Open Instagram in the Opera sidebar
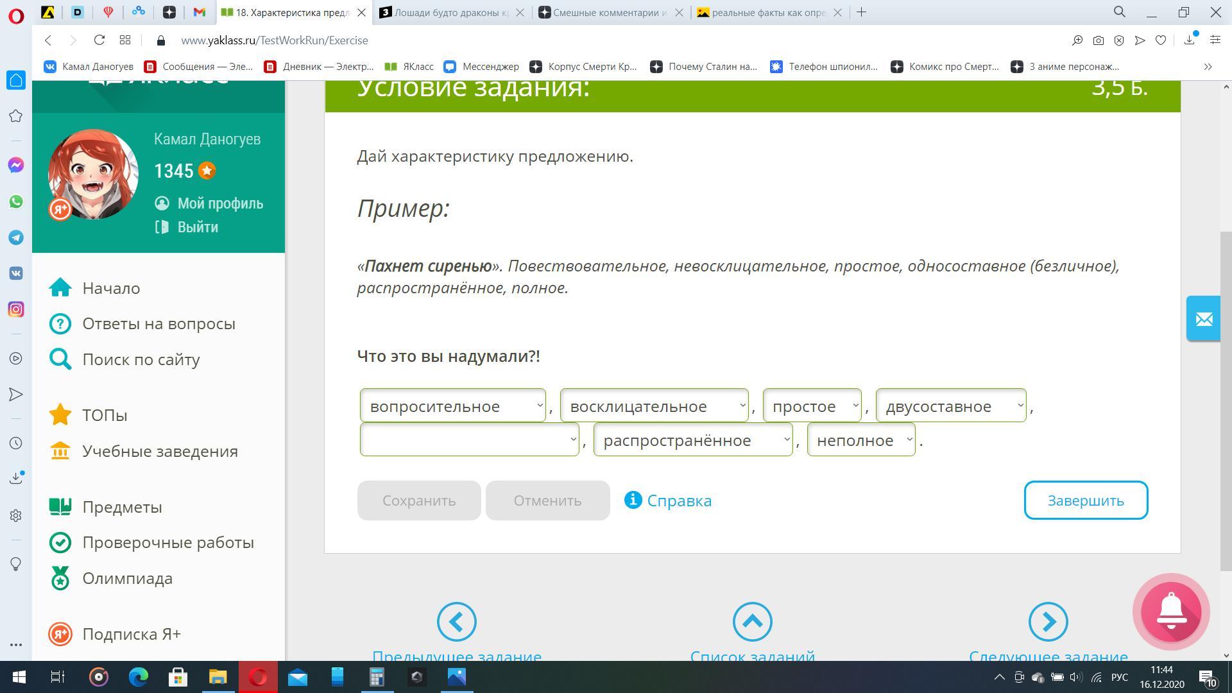 pos(16,309)
